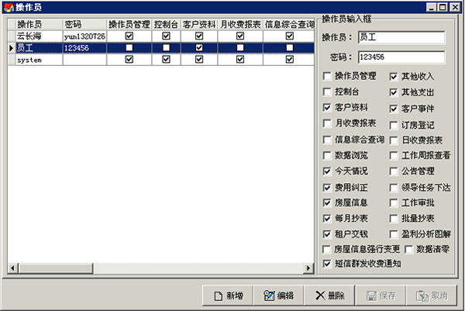Check the 工作审批 checkbox
The width and height of the screenshot is (465, 311).
(394, 202)
